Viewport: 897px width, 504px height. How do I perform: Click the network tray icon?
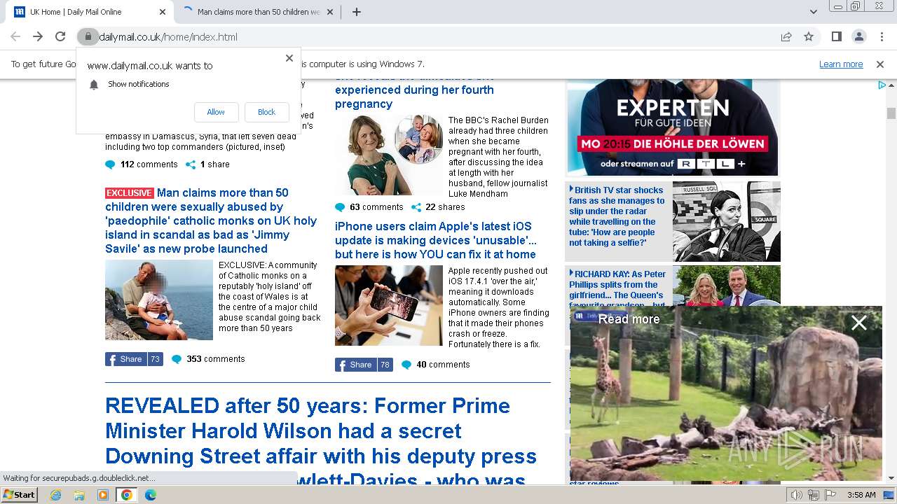click(x=814, y=495)
